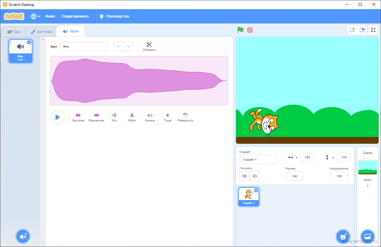Hide the sprite with crossed eye
The height and width of the screenshot is (247, 381).
[254, 176]
